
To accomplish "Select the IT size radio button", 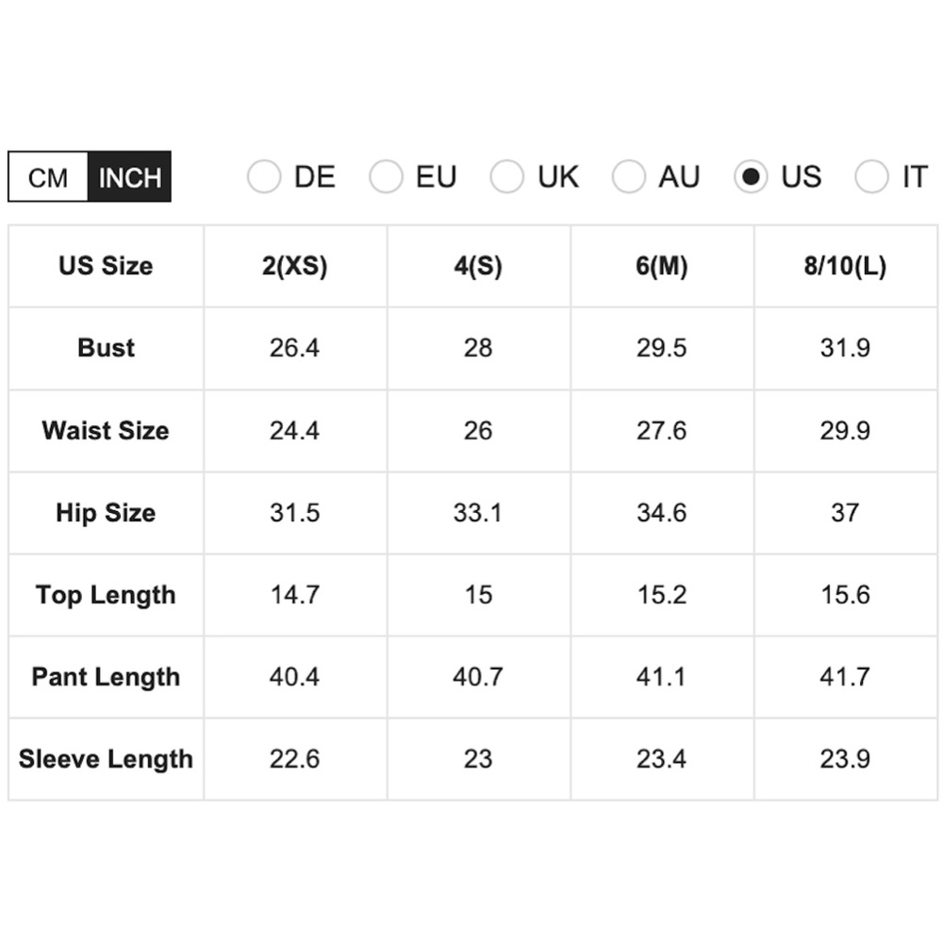I will coord(871,177).
